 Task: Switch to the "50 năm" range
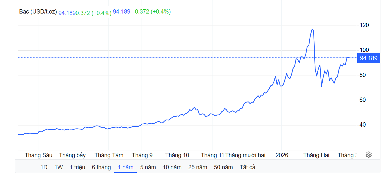[x=223, y=167]
